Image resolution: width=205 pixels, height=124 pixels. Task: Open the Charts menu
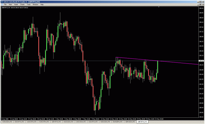[22, 5]
